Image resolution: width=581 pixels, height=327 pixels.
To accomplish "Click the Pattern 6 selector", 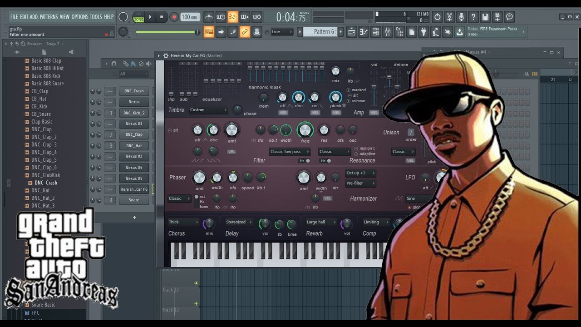I will [320, 32].
